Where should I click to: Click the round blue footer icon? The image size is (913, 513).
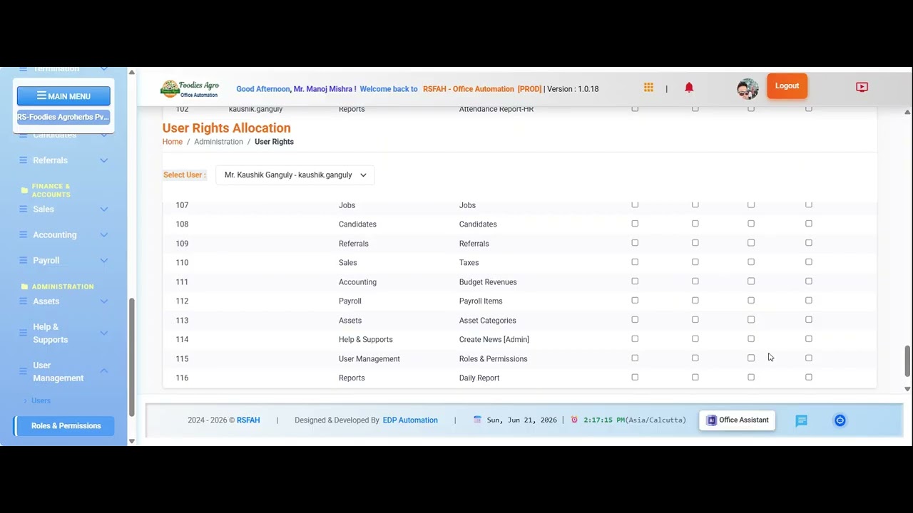click(x=840, y=420)
